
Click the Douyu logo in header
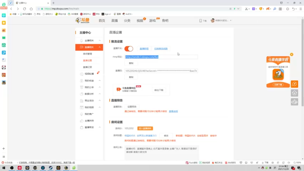point(82,21)
